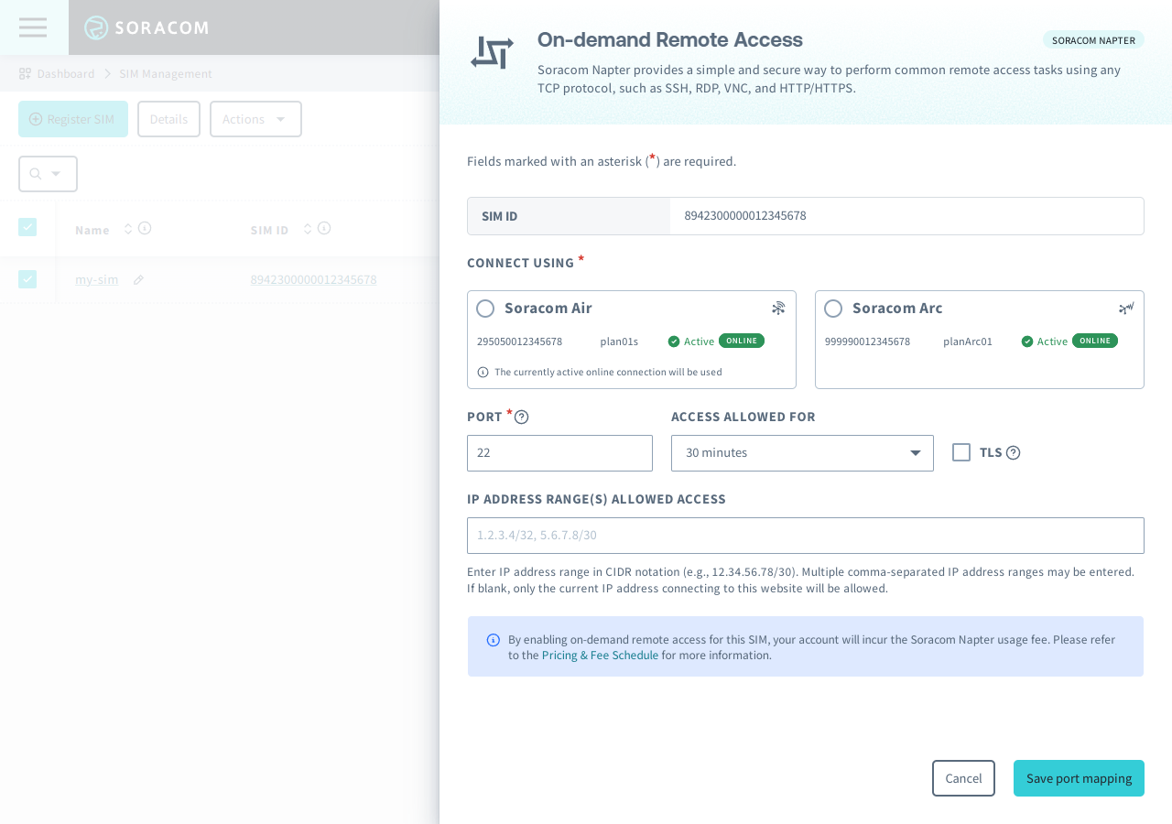Click the Soracom Air cellular signal icon
The width and height of the screenshot is (1172, 824).
[778, 309]
